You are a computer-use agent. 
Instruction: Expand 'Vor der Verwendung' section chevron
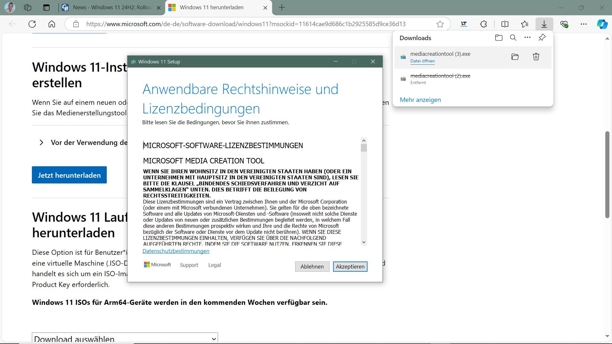41,142
